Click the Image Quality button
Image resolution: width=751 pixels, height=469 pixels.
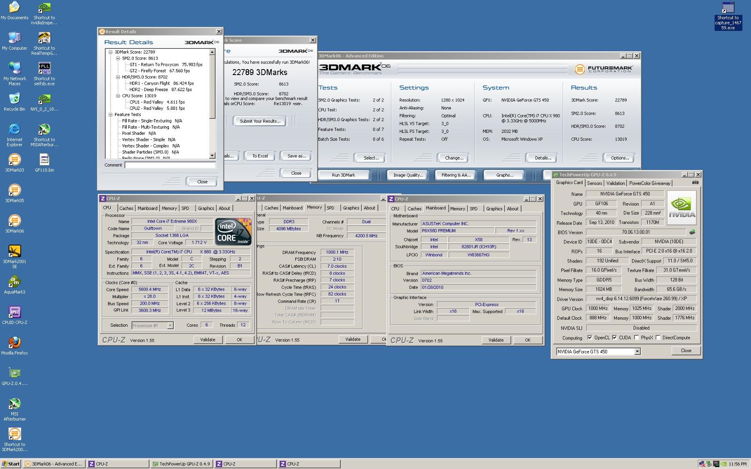coord(408,175)
